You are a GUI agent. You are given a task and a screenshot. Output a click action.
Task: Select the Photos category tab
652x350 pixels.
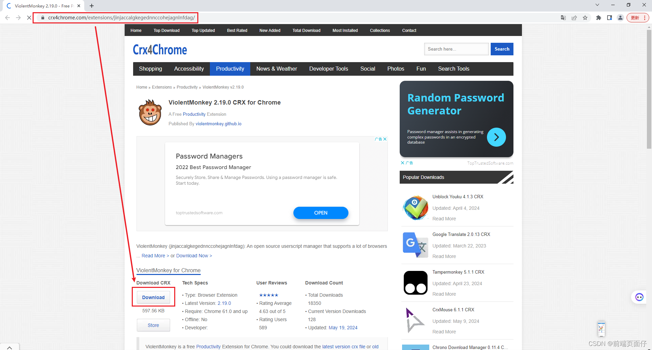[x=396, y=69]
